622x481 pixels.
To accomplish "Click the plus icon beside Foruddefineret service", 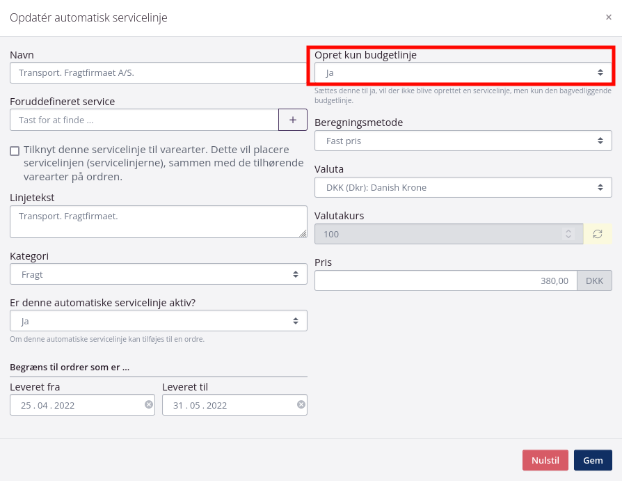I will pos(293,120).
